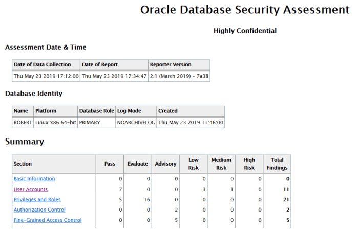Select the NOARCHIVELOG log mode cell
This screenshot has width=358, height=232.
[136, 122]
